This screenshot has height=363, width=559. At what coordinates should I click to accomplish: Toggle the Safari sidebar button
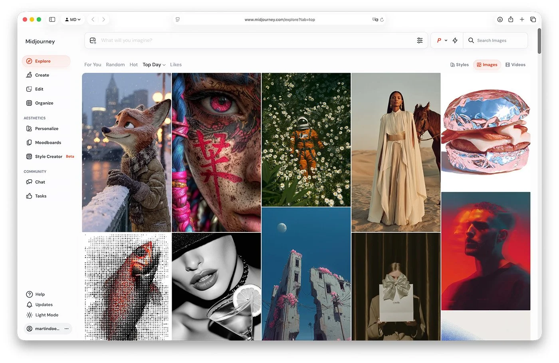tap(52, 19)
